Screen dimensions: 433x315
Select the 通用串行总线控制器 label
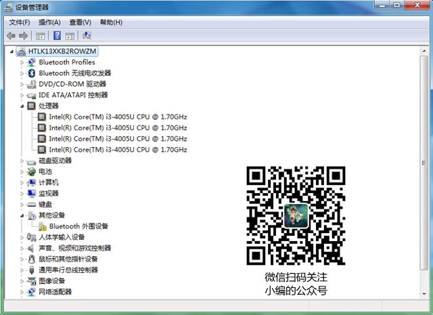pyautogui.click(x=68, y=270)
